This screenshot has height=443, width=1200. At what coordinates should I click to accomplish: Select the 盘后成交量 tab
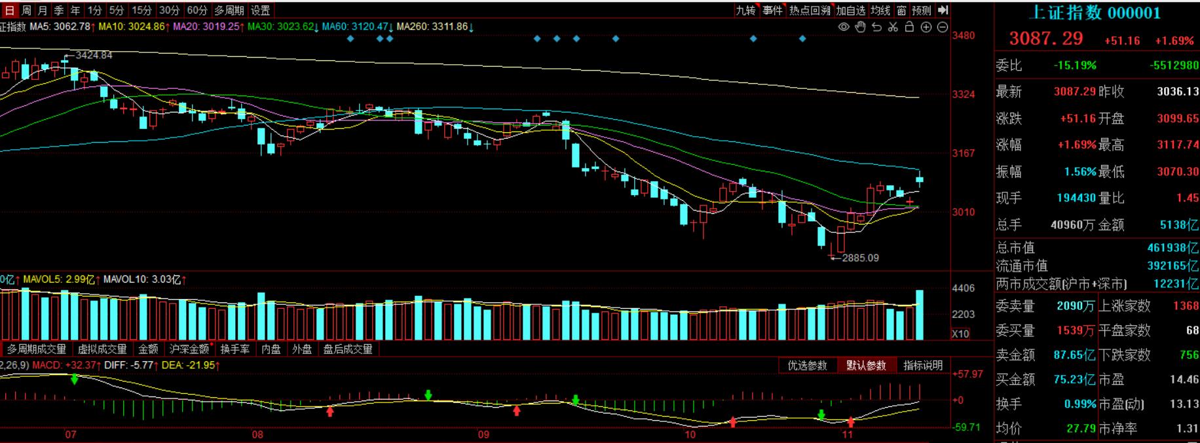click(348, 349)
